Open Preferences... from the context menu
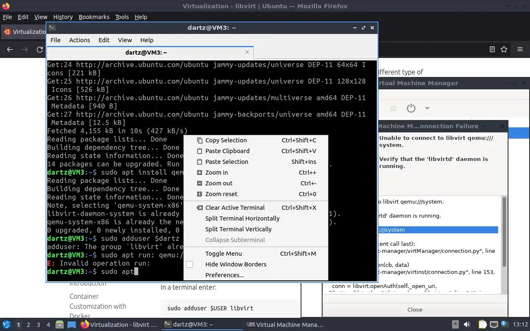The width and height of the screenshot is (530, 331). pos(255,275)
